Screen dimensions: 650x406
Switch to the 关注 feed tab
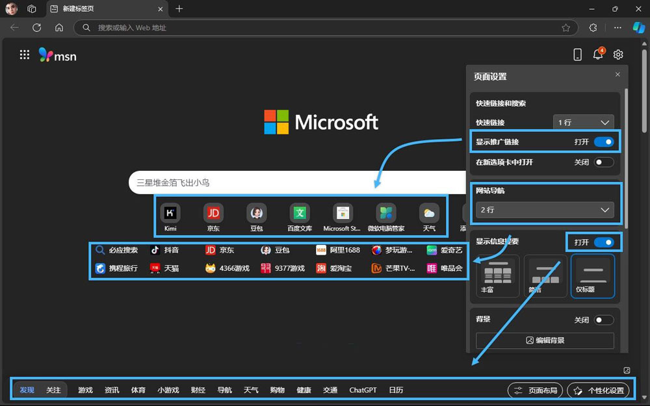pos(53,390)
